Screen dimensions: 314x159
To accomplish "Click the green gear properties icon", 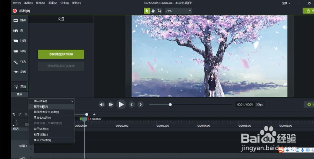I will click(309, 104).
